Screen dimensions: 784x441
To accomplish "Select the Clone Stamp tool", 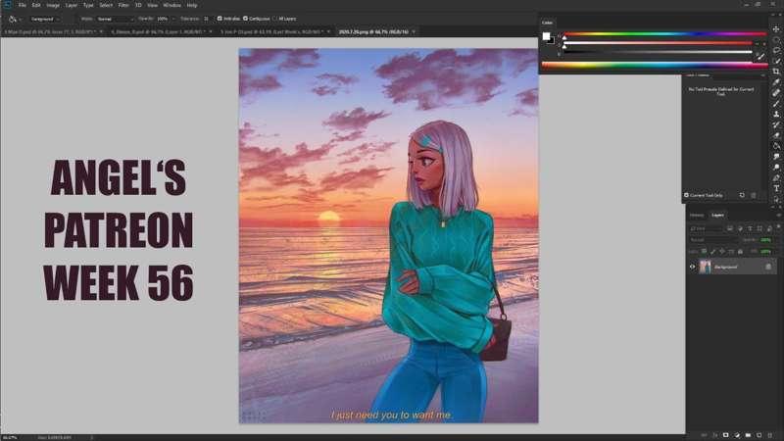I will (x=776, y=114).
